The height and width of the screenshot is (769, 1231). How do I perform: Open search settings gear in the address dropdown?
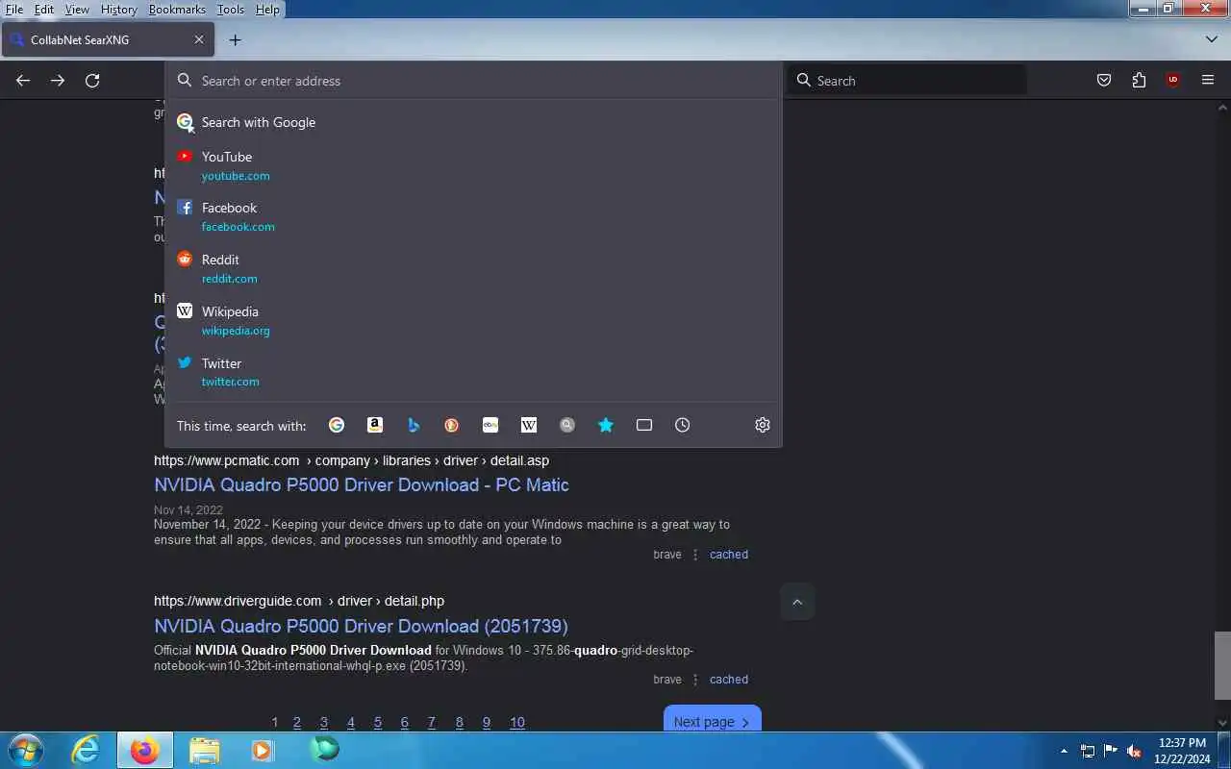pyautogui.click(x=763, y=425)
